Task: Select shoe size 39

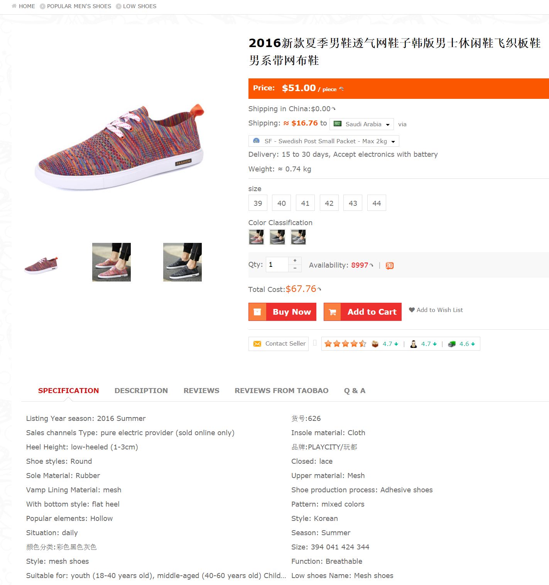Action: click(x=258, y=203)
